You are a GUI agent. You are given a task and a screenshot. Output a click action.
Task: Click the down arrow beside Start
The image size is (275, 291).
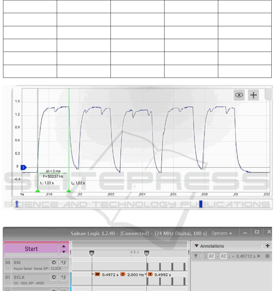pyautogui.click(x=63, y=252)
